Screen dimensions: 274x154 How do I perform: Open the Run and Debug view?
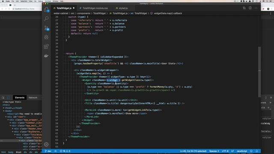tap(46, 37)
